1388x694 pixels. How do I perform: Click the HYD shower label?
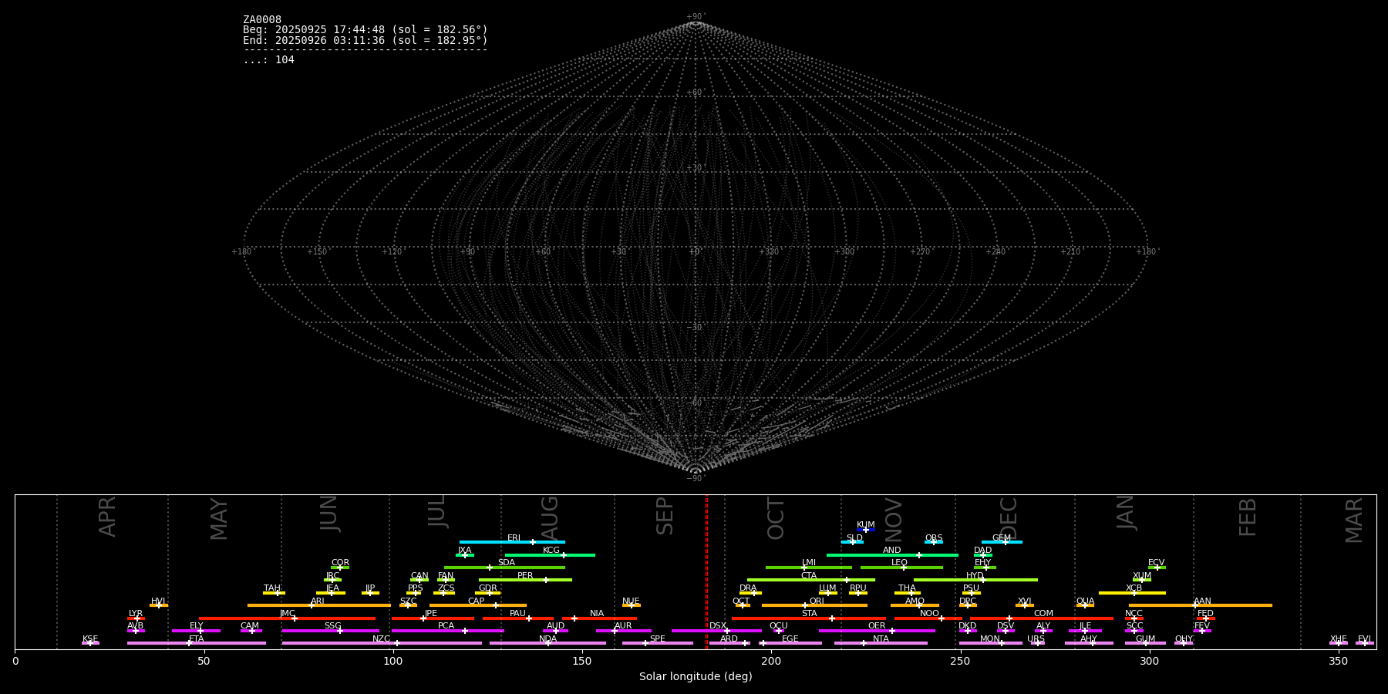click(975, 576)
